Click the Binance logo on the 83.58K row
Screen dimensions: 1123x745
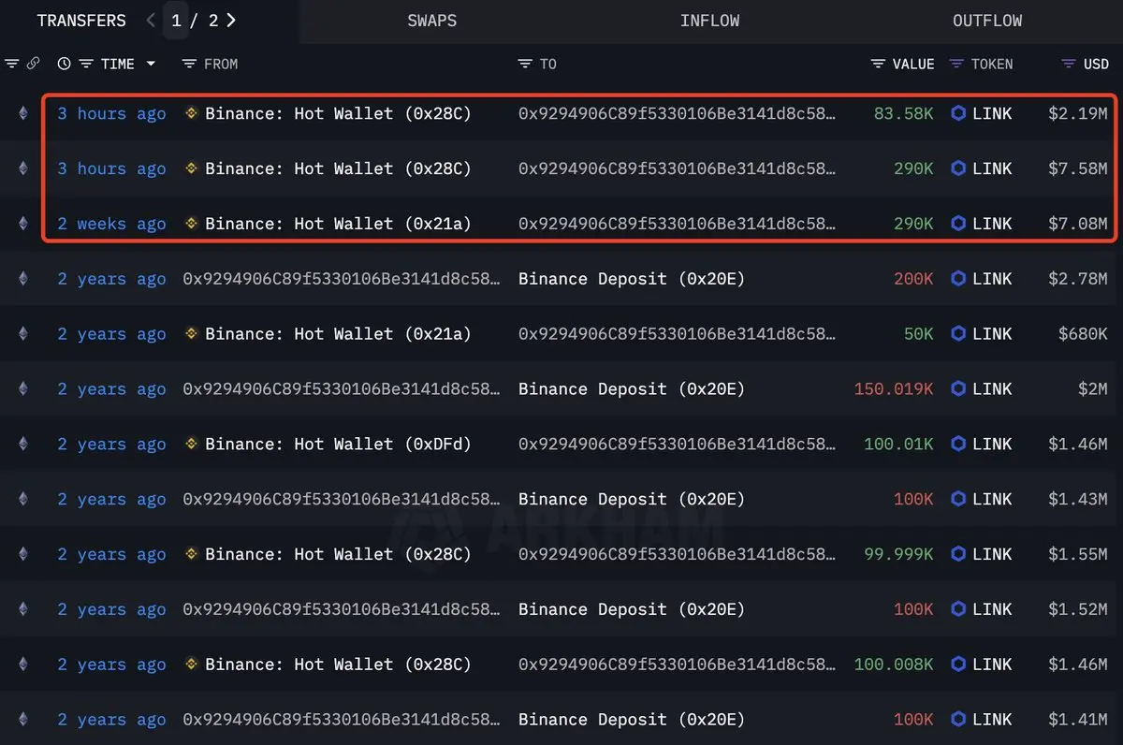[x=192, y=113]
